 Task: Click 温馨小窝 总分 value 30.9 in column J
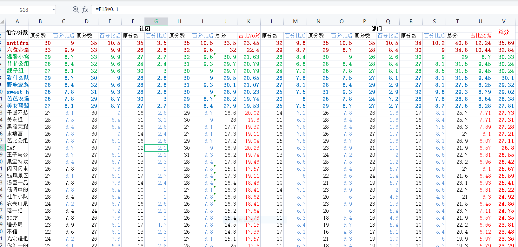click(226, 57)
